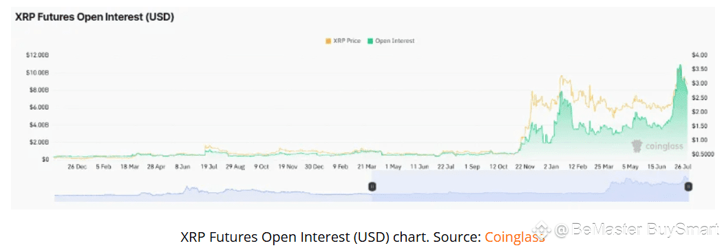
Task: Click the 29 Aug date label
Action: click(x=235, y=166)
